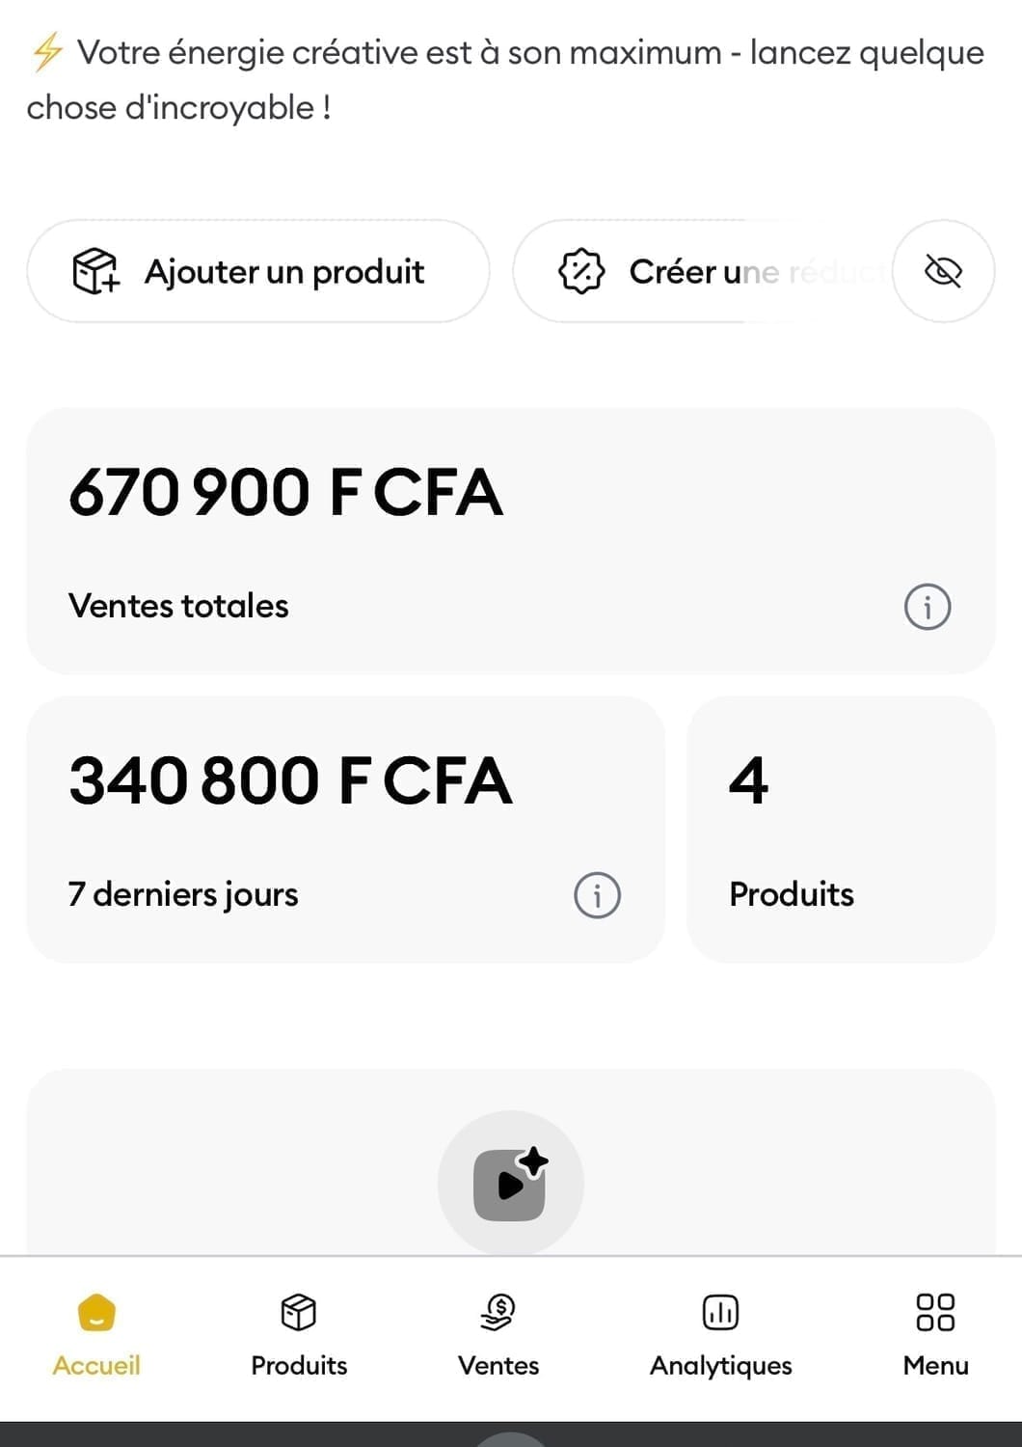1022x1447 pixels.
Task: Click the Ajouter un produit button
Action: point(257,271)
